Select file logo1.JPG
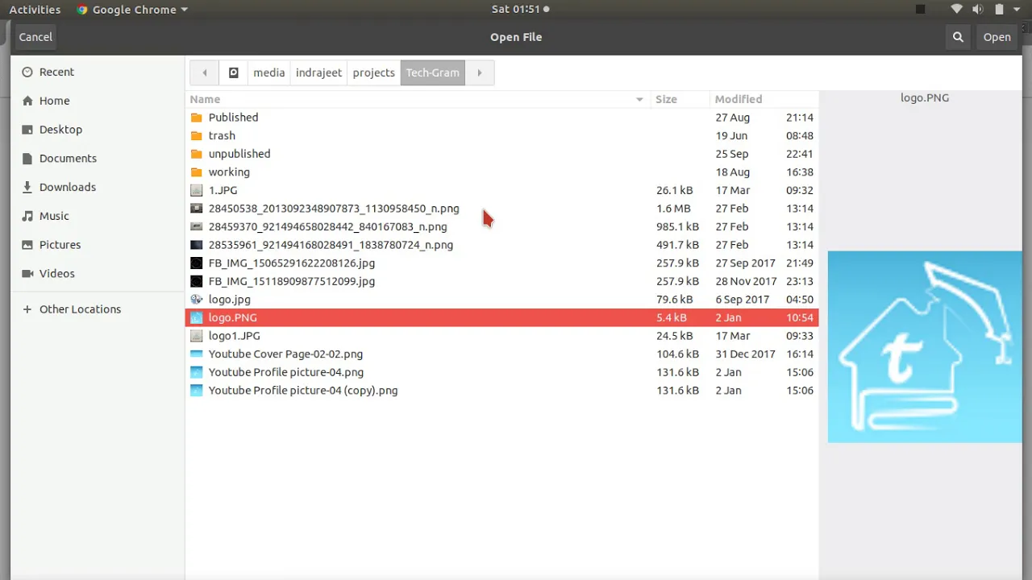This screenshot has height=580, width=1032. tap(501, 336)
